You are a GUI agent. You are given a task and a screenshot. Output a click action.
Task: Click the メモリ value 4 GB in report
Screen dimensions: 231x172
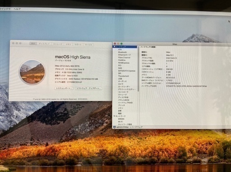[168, 75]
